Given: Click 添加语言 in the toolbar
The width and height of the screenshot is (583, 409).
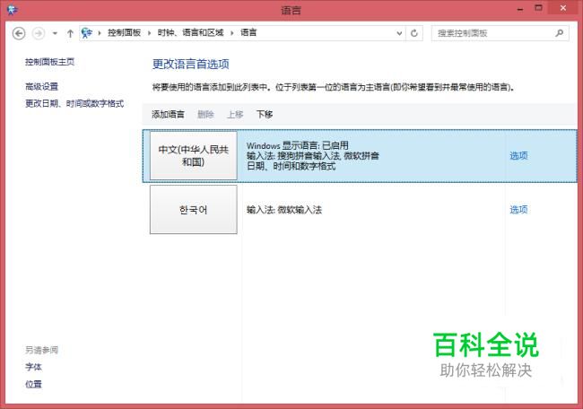Looking at the screenshot, I should click(x=168, y=115).
